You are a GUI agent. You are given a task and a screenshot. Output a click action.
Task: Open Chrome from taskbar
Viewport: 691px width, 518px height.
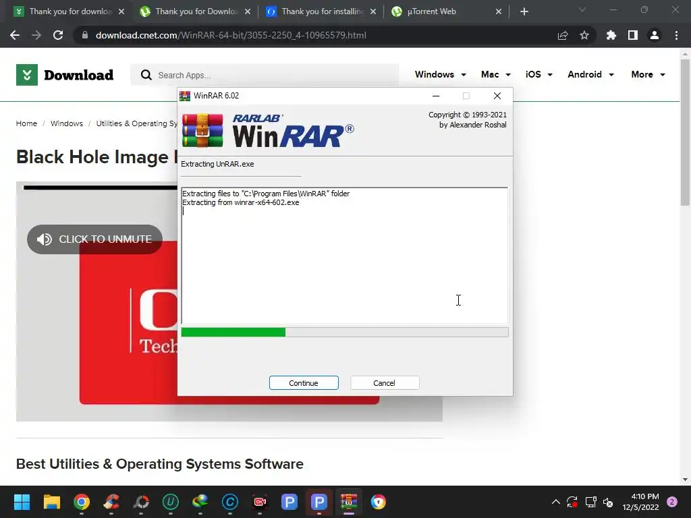(82, 502)
